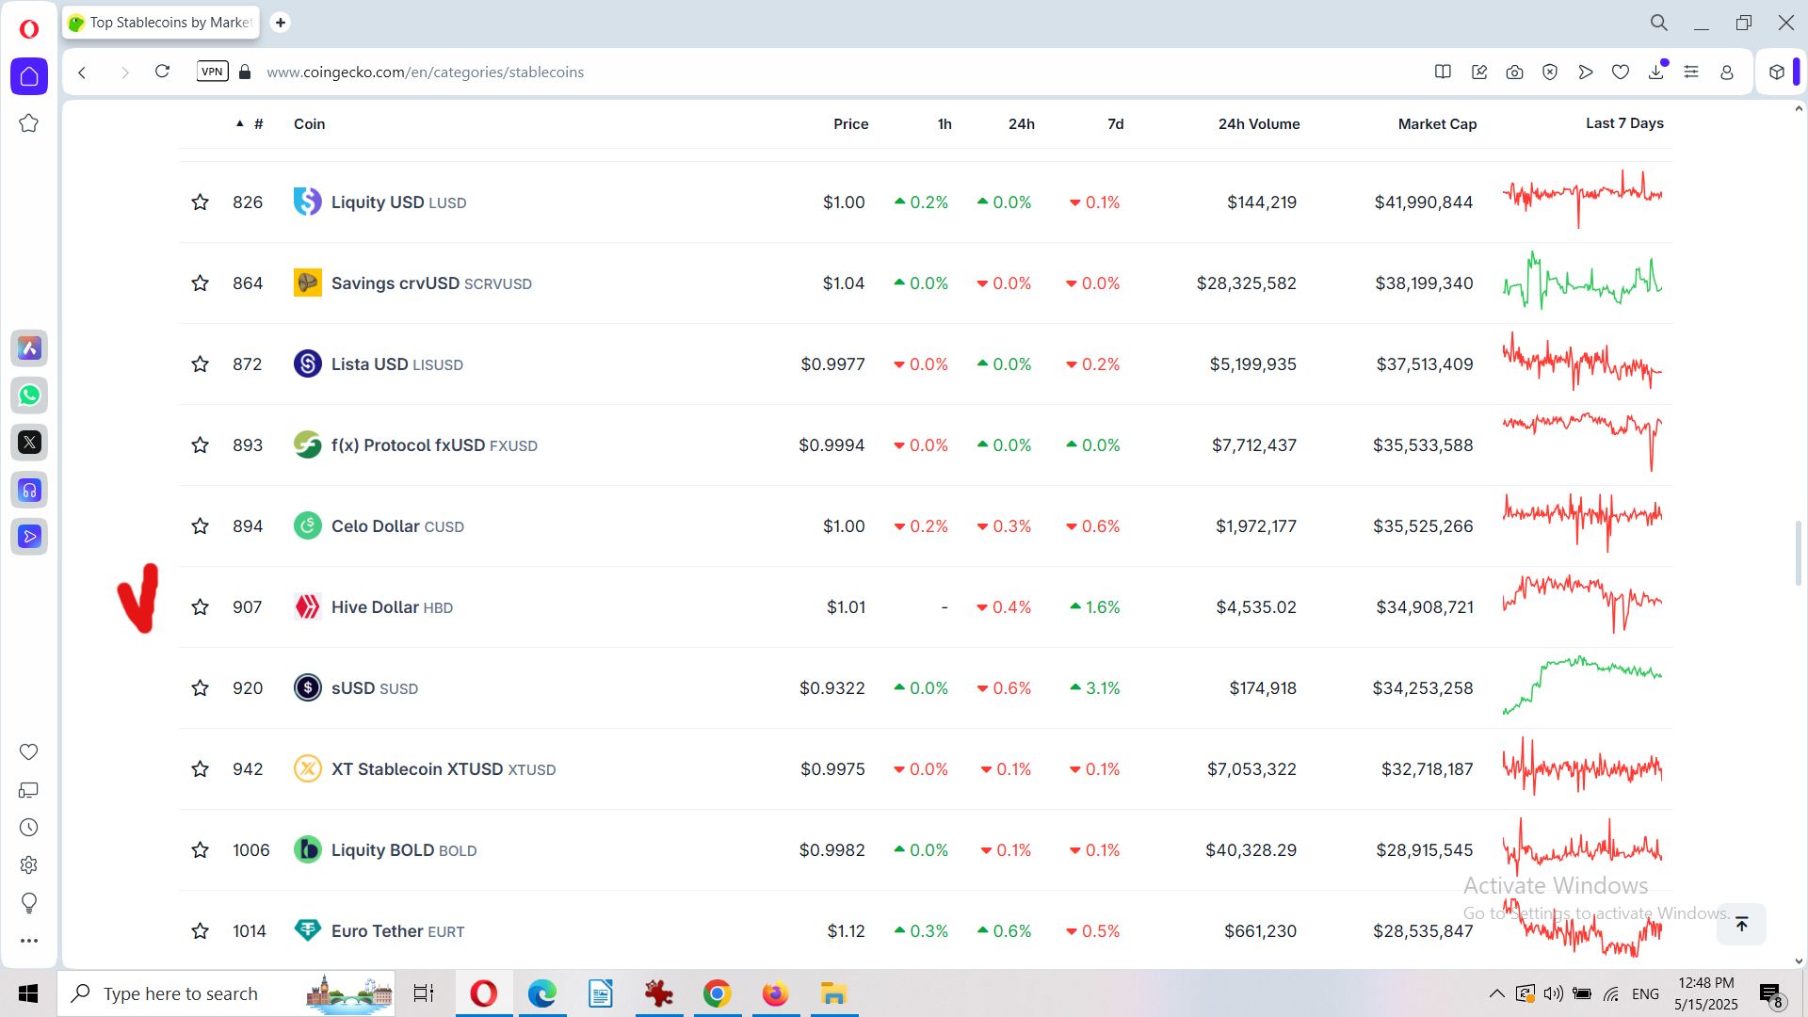Open the Task View taskbar icon
Image resolution: width=1808 pixels, height=1017 pixels.
pyautogui.click(x=424, y=993)
